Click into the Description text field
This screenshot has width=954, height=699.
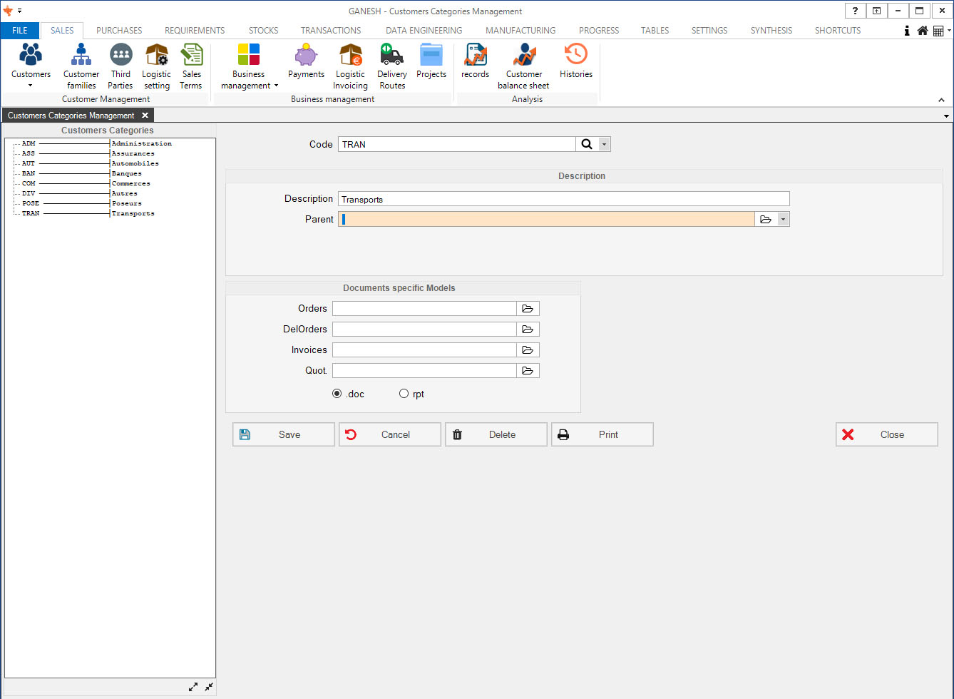click(x=563, y=199)
